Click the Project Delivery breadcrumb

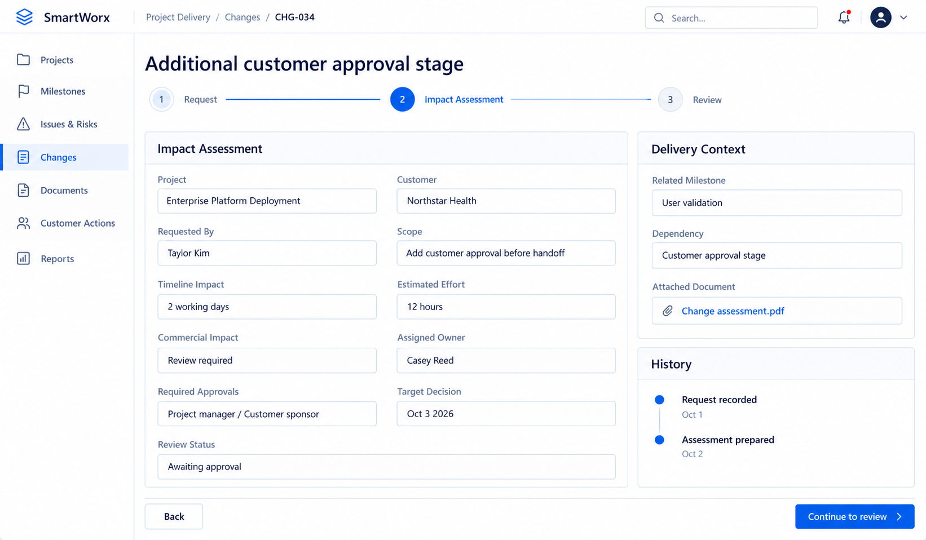[178, 17]
